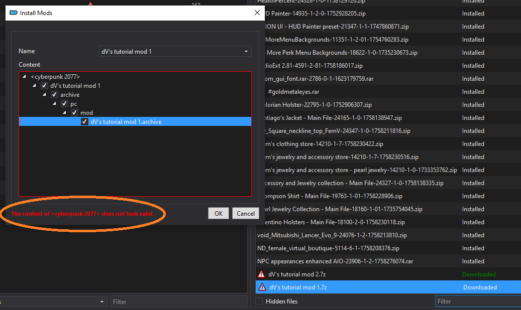The width and height of the screenshot is (521, 310).
Task: Select dV's tutorial mod 1.archive in tree
Action: [126, 122]
